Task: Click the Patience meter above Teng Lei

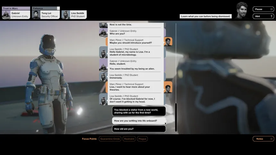Action: coord(46,8)
